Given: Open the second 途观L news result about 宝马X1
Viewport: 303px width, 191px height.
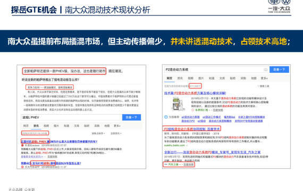Looking at the screenshot, I should (x=51, y=163).
